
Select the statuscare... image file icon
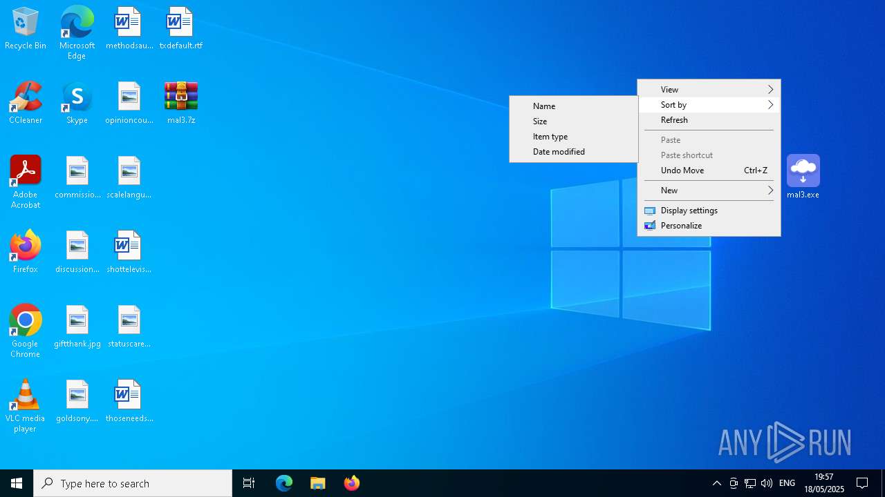coord(129,327)
